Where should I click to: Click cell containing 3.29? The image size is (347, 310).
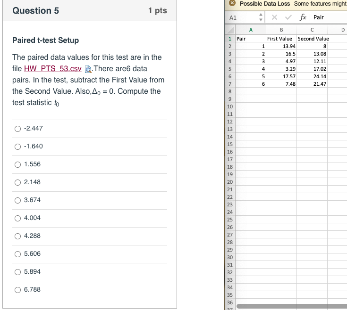(281, 69)
